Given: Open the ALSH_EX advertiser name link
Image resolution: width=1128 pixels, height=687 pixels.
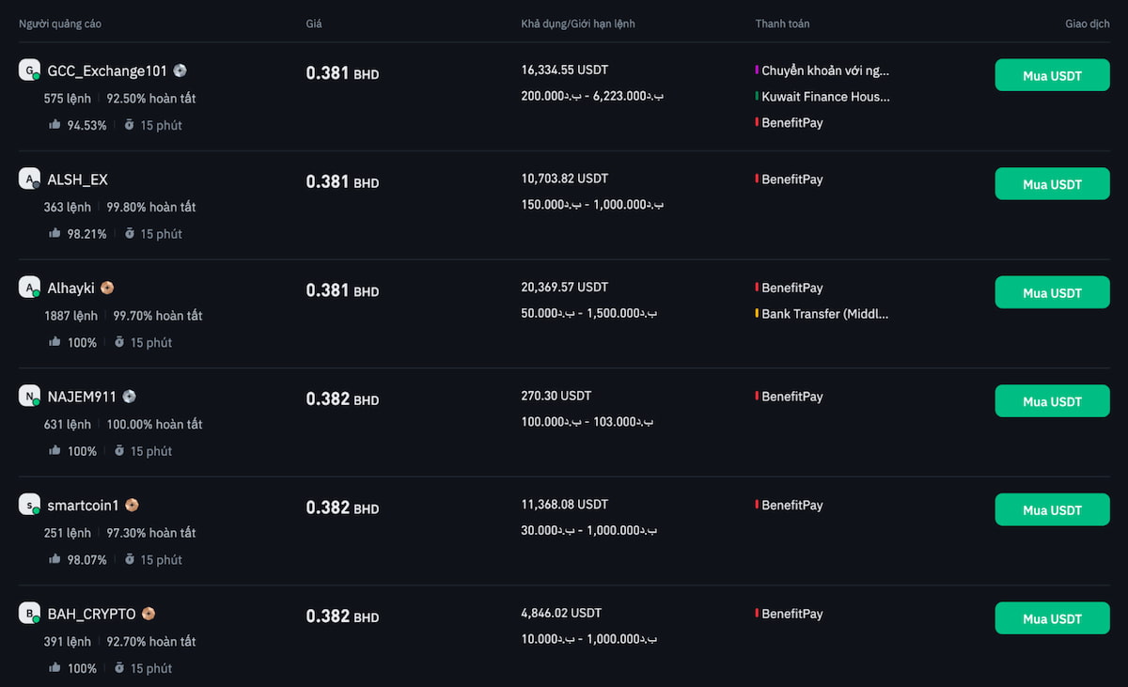Looking at the screenshot, I should click(x=78, y=180).
